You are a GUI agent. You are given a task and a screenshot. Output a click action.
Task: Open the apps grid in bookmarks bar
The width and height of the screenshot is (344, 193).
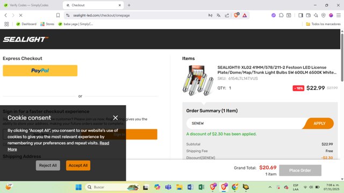point(6,24)
